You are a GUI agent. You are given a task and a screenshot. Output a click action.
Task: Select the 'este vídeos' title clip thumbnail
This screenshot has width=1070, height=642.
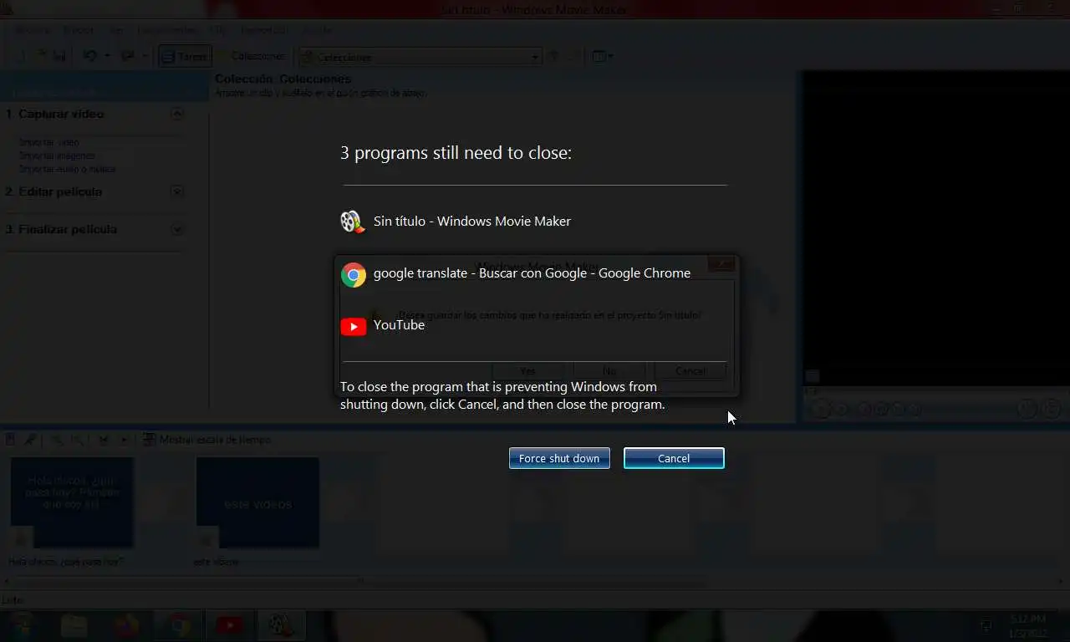coord(257,502)
